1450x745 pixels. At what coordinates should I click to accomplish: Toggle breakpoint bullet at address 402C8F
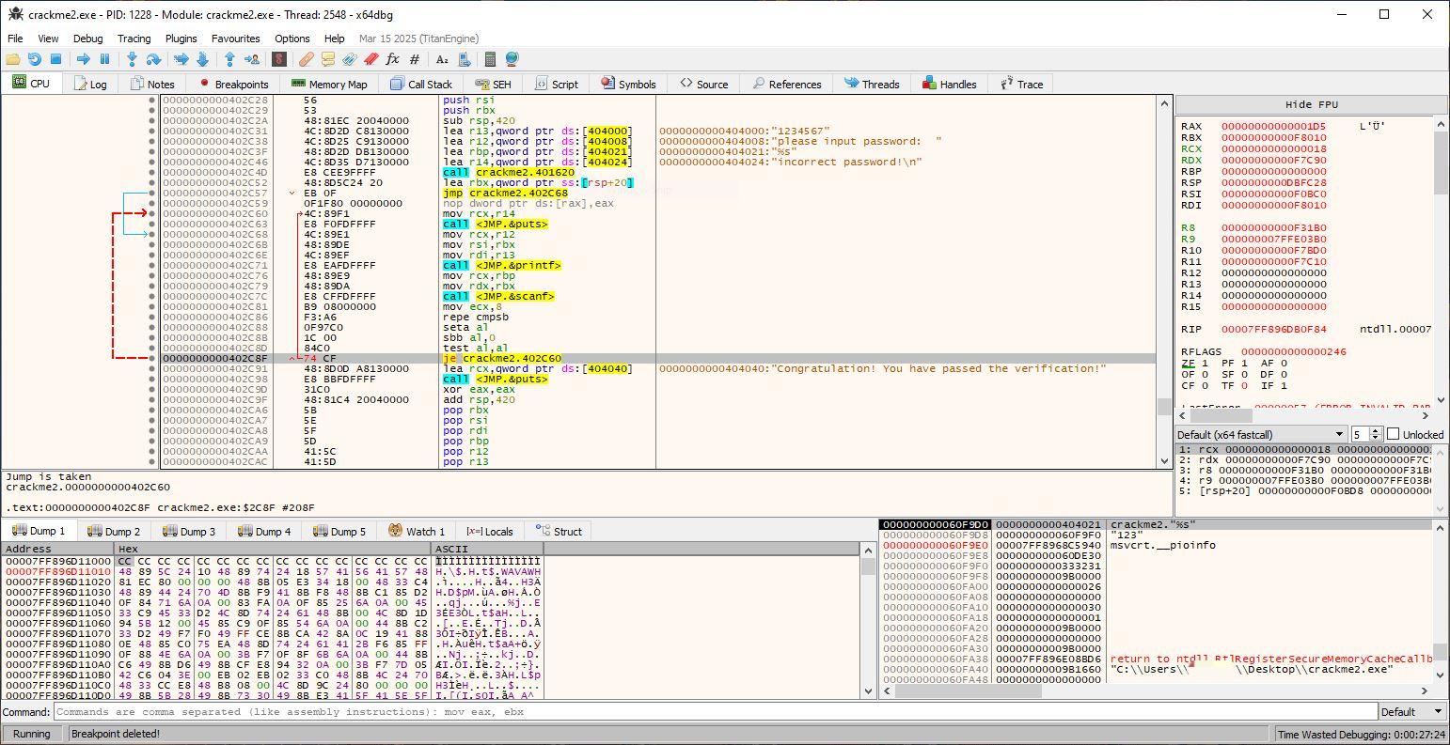click(152, 358)
